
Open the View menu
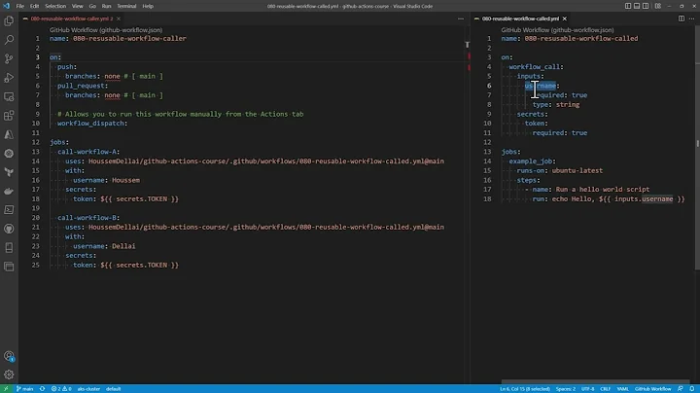click(77, 6)
